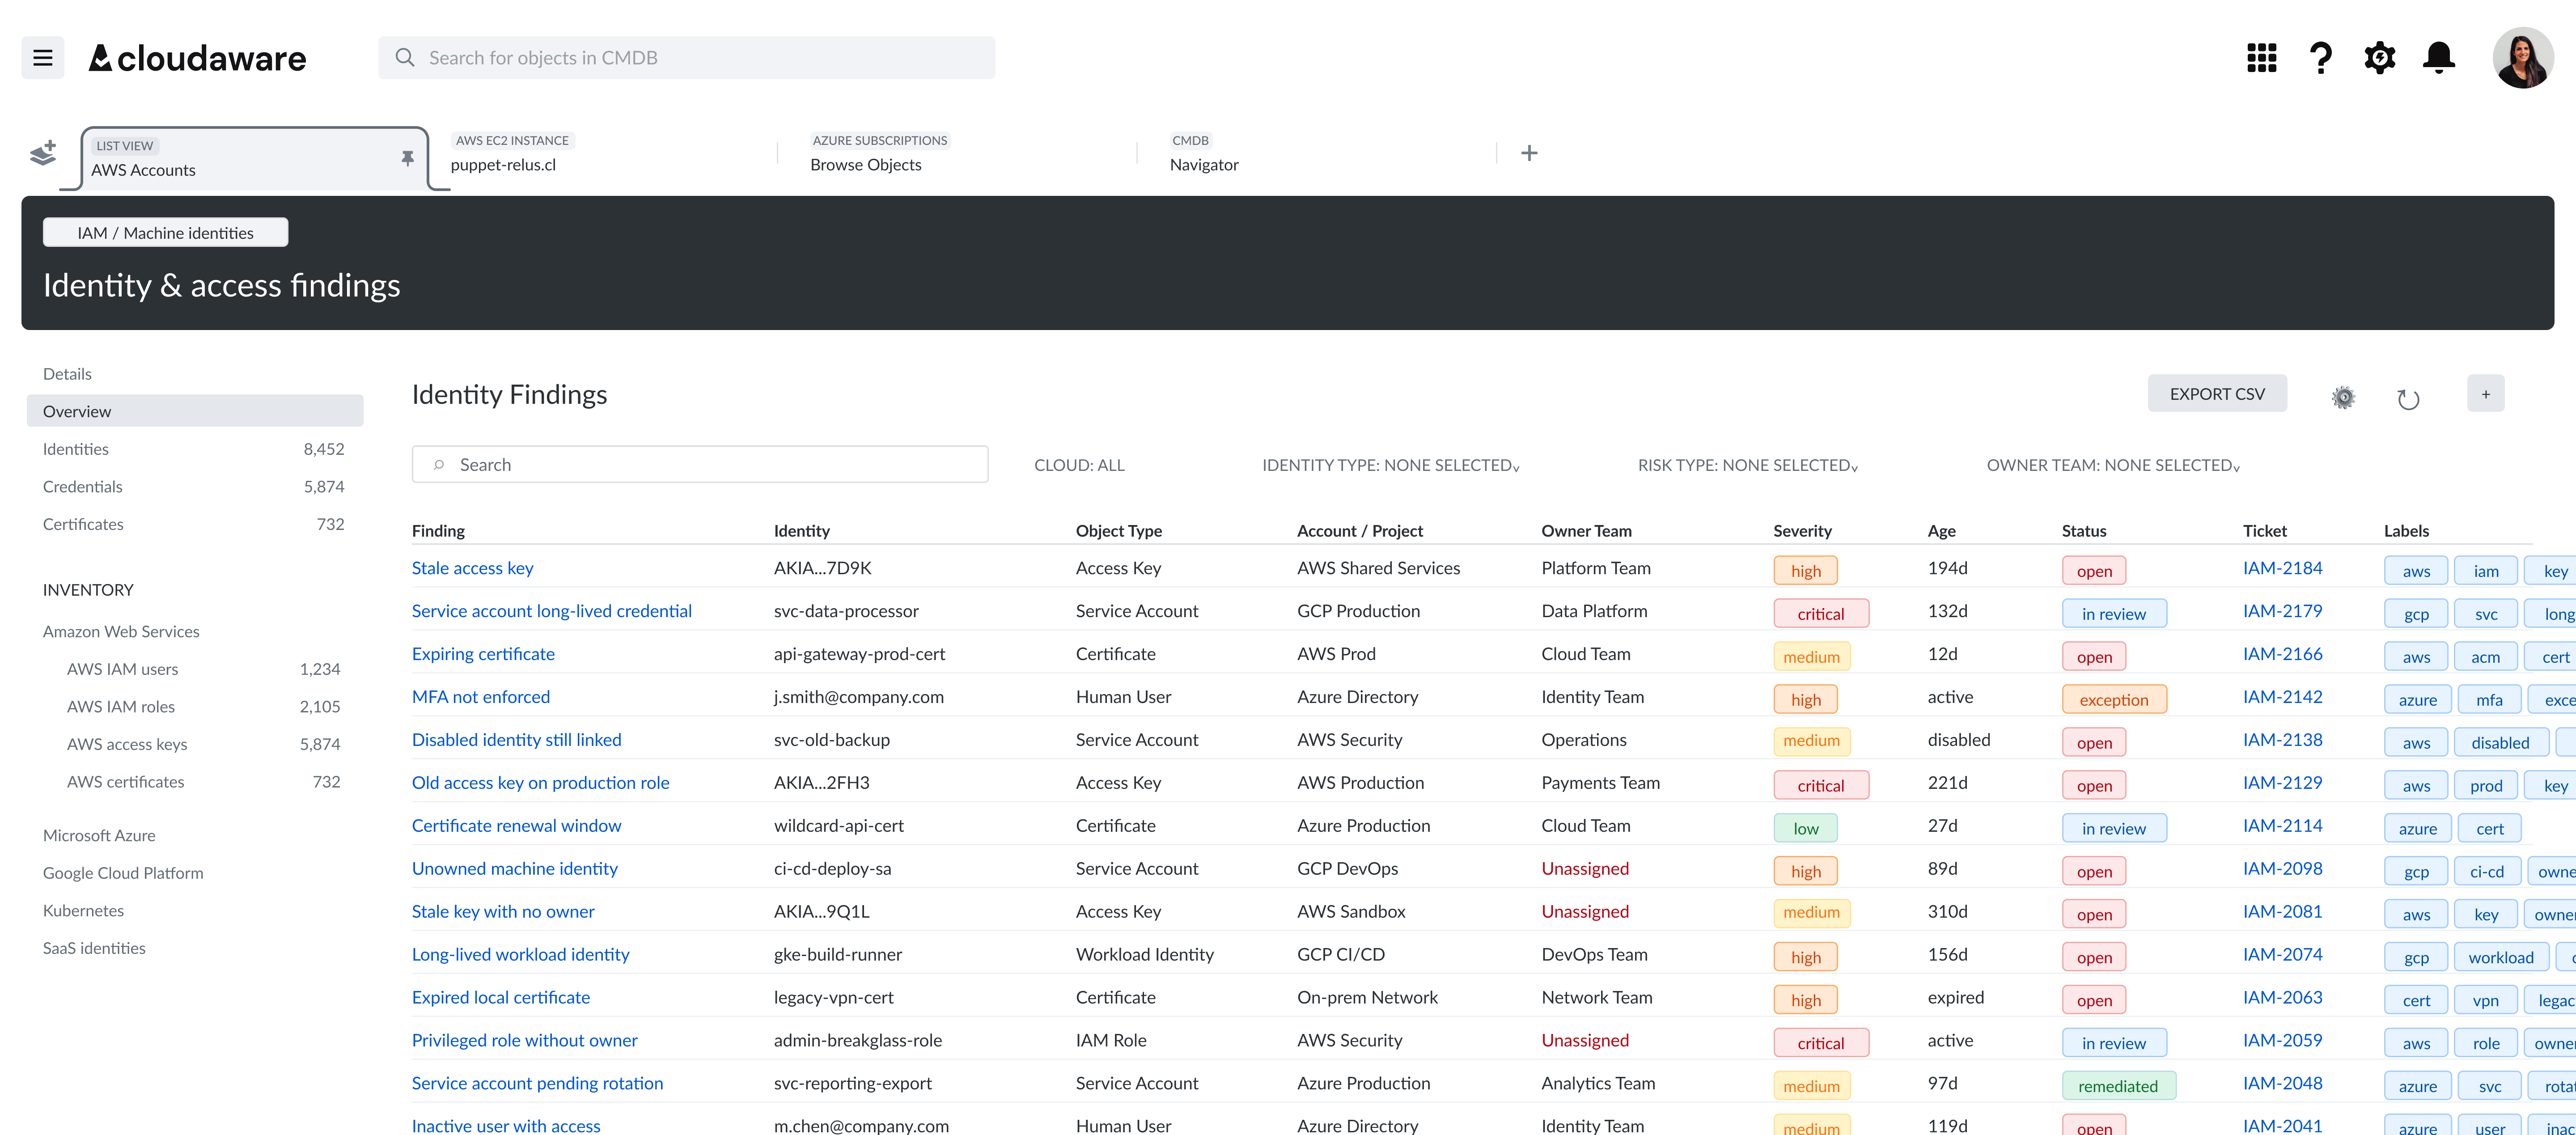Unpin the AWS Accounts tab
The height and width of the screenshot is (1135, 2576).
coord(407,158)
